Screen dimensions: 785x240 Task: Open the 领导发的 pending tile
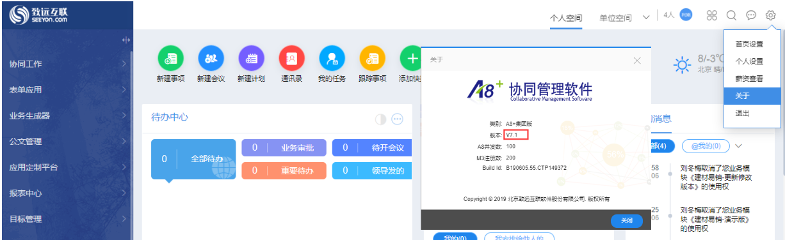(x=371, y=170)
